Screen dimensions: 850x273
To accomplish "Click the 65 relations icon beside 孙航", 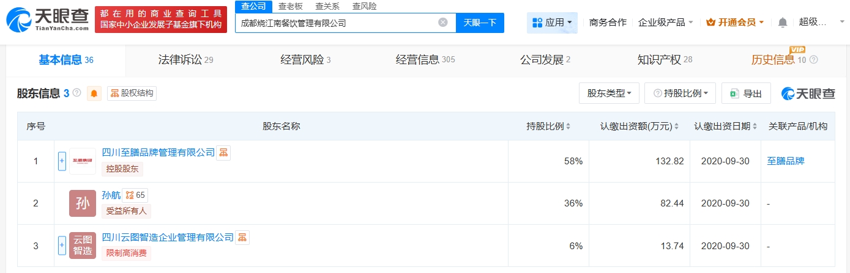I will (x=135, y=195).
